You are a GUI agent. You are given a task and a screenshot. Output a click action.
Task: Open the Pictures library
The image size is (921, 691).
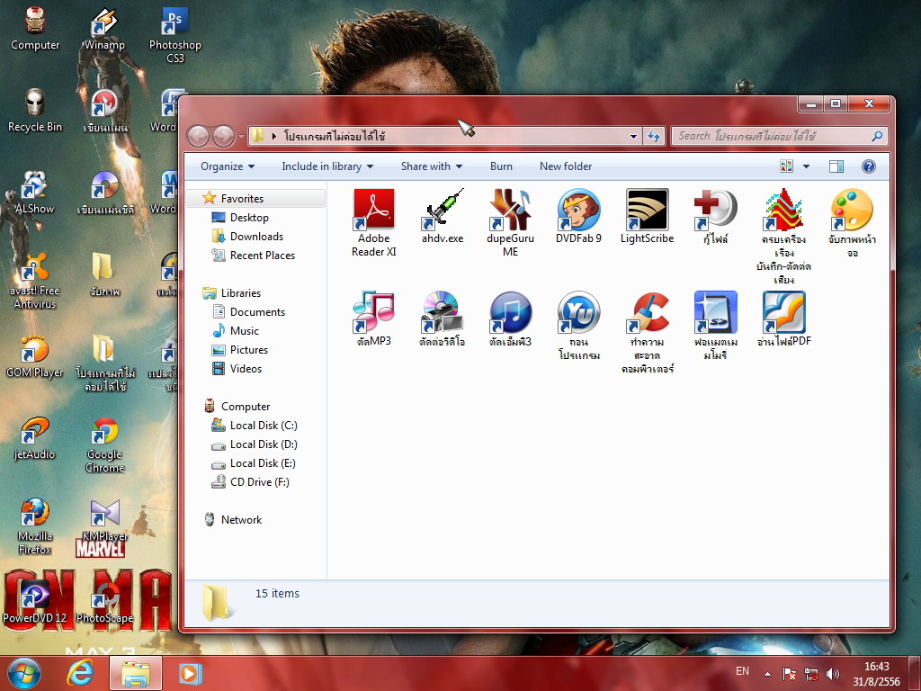click(248, 350)
